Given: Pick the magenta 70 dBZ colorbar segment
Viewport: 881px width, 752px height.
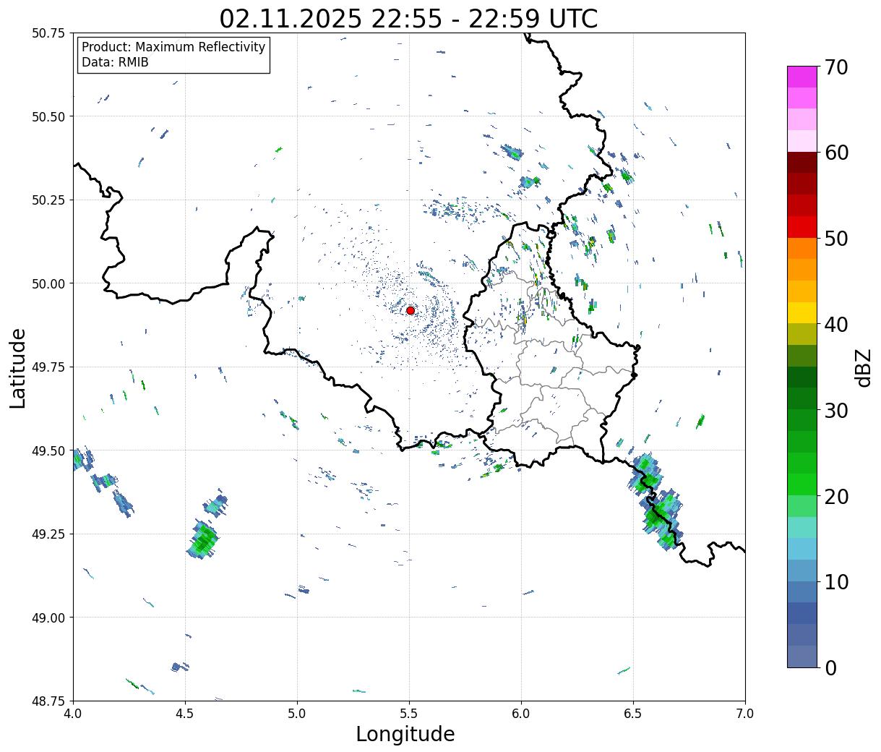Looking at the screenshot, I should [x=802, y=77].
